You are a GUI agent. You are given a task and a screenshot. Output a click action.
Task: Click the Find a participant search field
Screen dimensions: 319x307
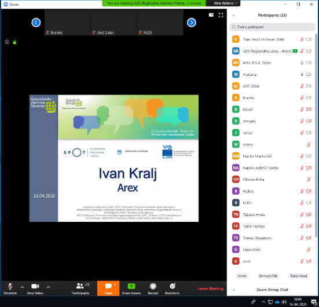(272, 27)
